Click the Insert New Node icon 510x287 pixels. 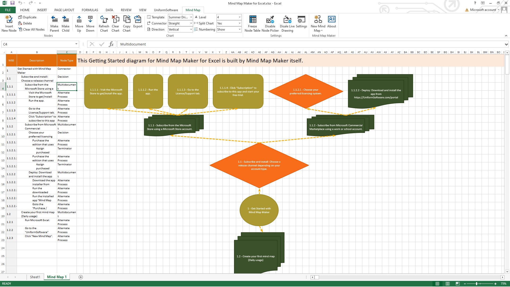[x=9, y=19]
